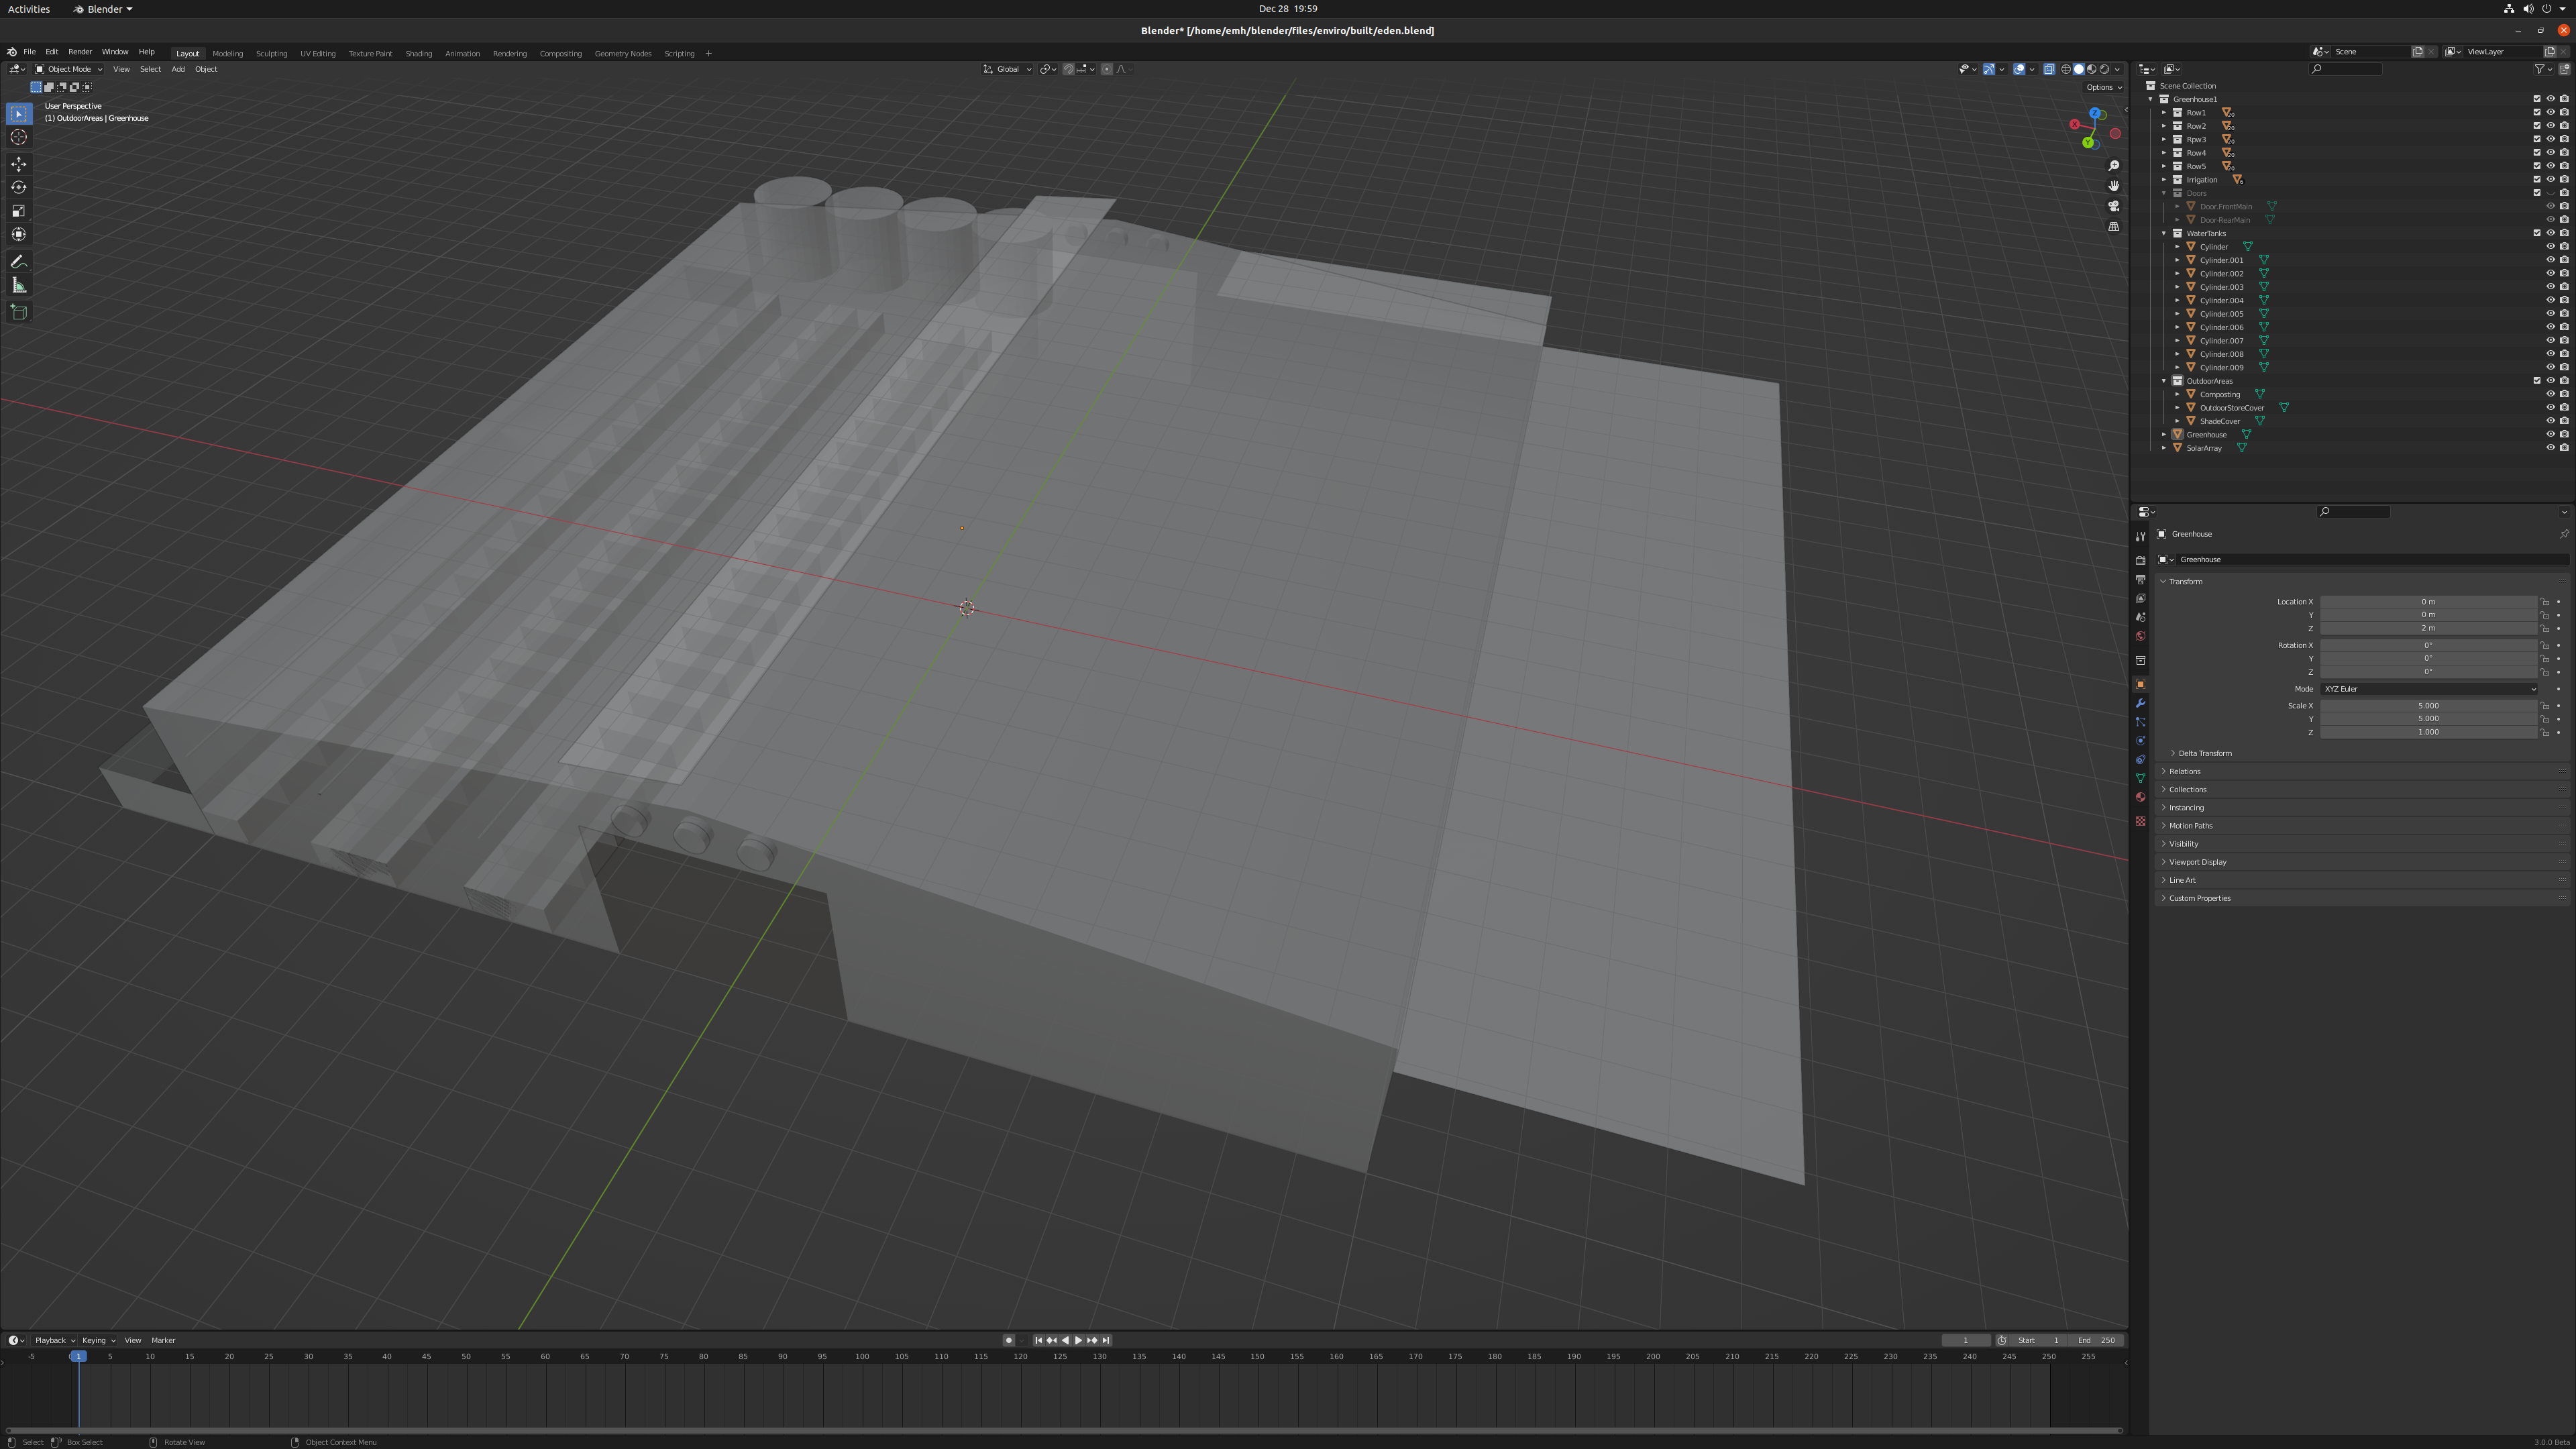This screenshot has width=2576, height=1449.
Task: Click the hand pan-view icon
Action: [2113, 186]
